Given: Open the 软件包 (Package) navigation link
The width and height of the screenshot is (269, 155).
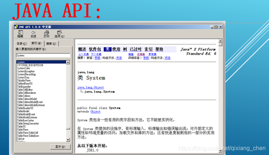Looking at the screenshot, I should click(95, 49).
